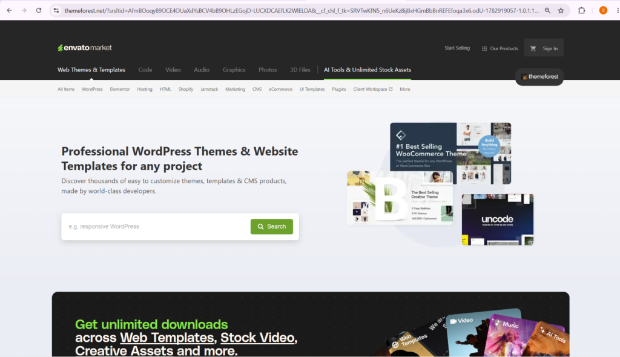Select the Code category tab
The image size is (620, 357).
click(145, 70)
